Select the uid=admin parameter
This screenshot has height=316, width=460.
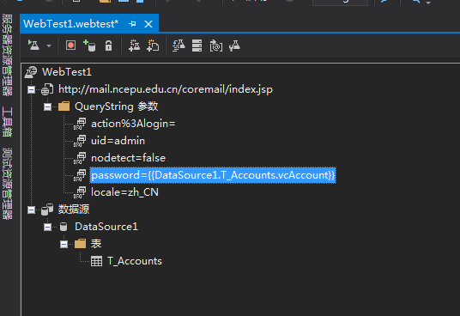pyautogui.click(x=118, y=141)
